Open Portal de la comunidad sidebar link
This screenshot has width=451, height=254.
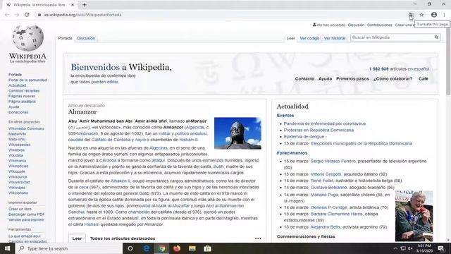(27, 80)
